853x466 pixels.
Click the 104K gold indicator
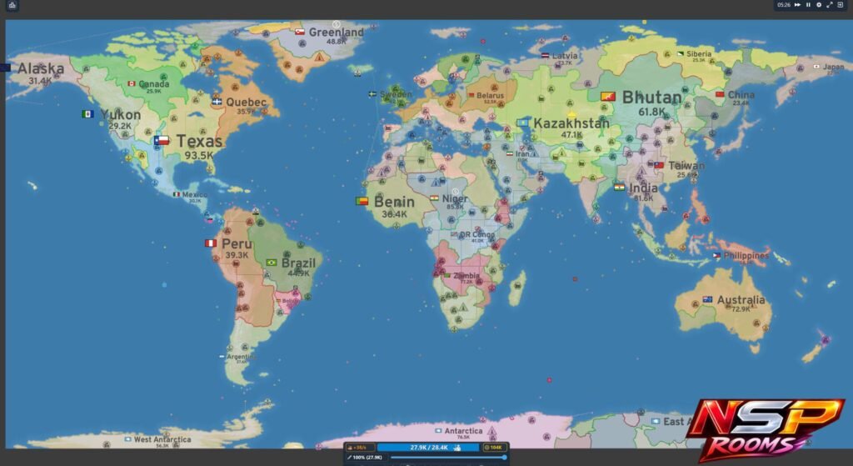click(493, 448)
